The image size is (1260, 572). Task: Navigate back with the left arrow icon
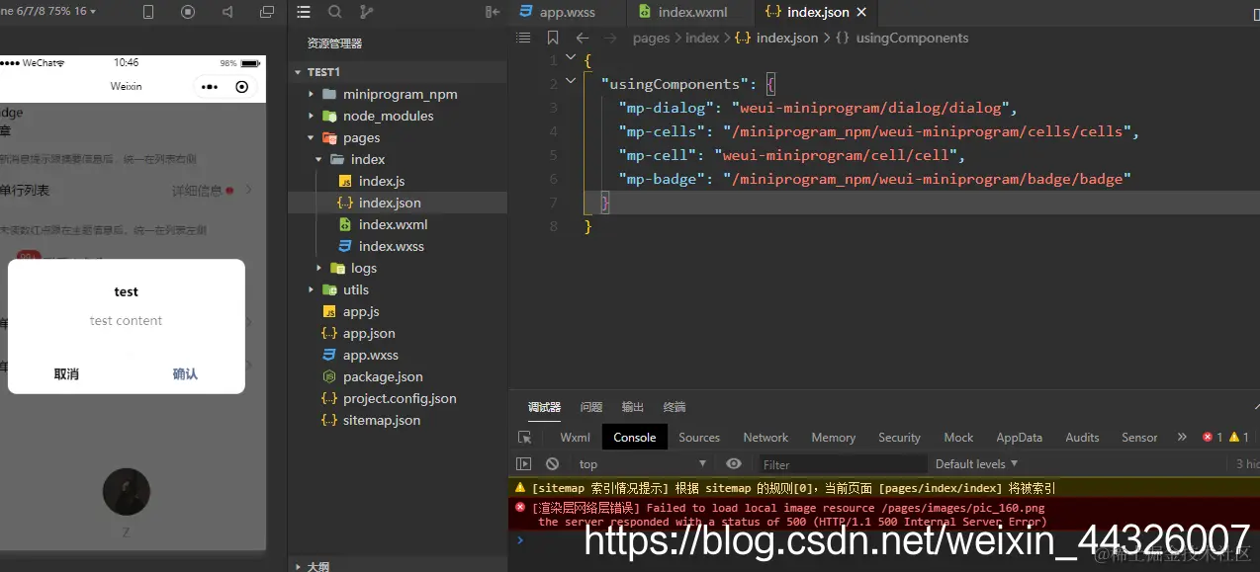tap(583, 38)
